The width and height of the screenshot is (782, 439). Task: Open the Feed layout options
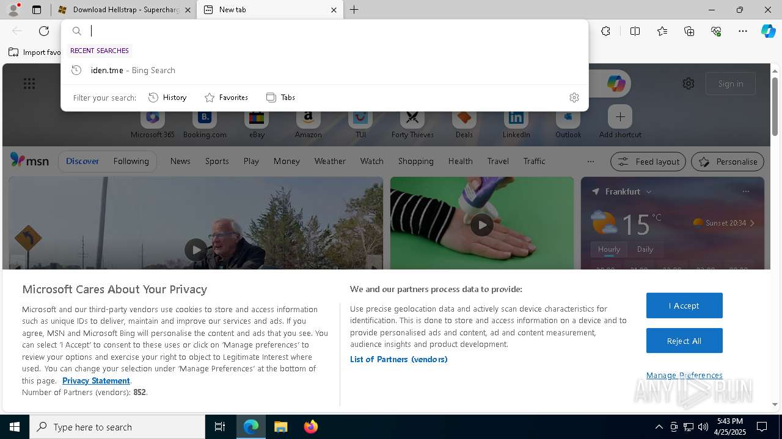(648, 162)
